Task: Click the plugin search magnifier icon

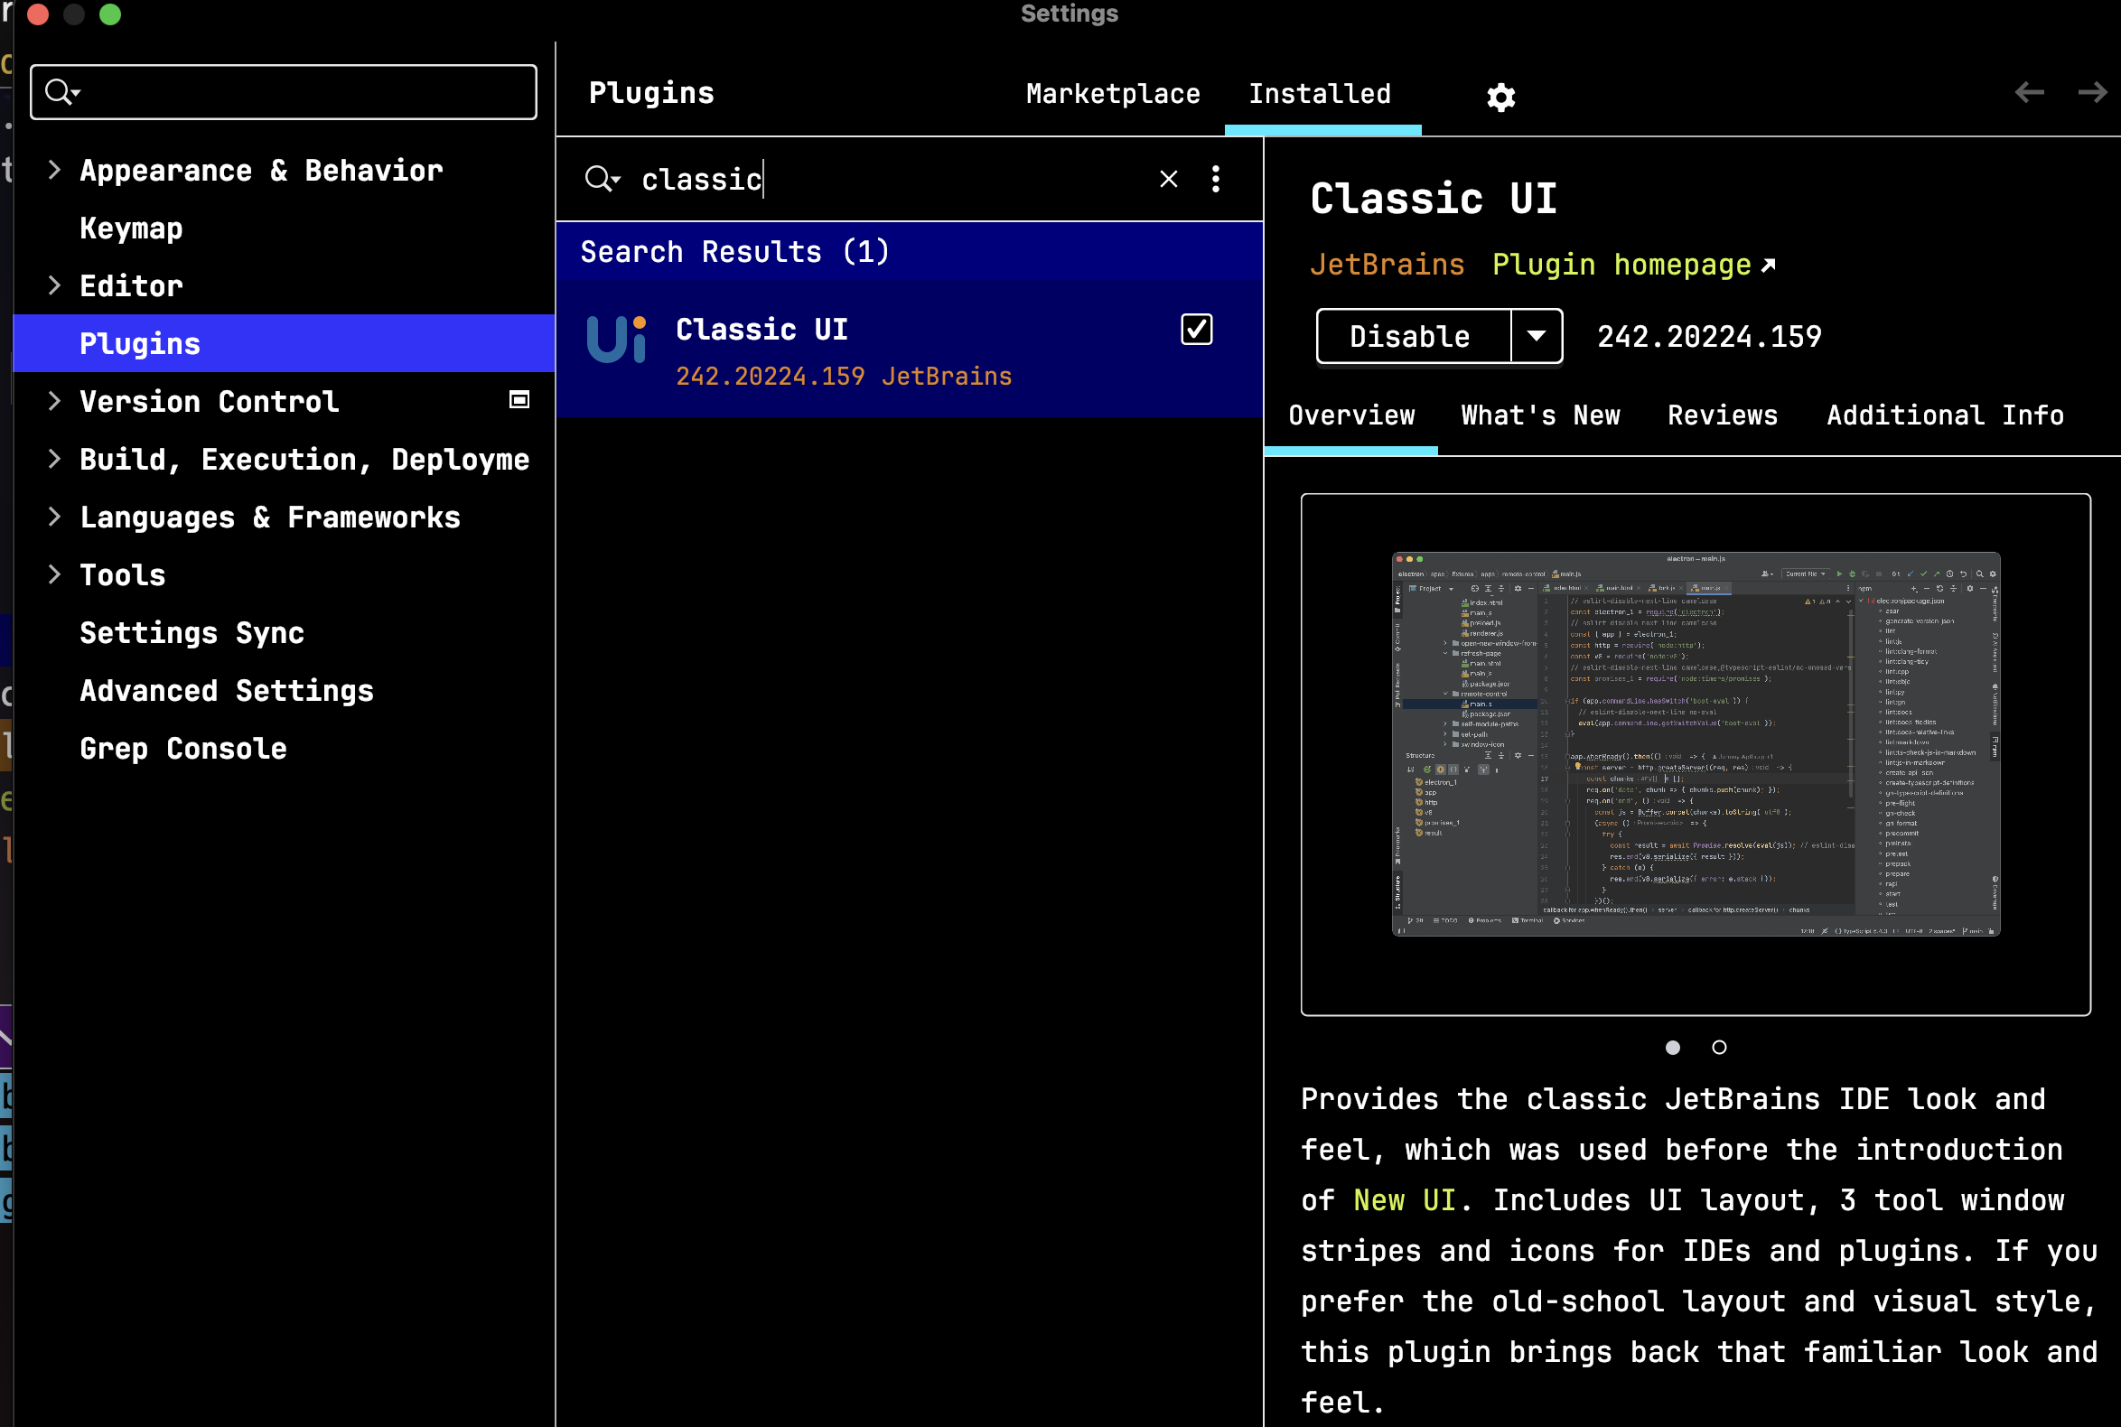Action: coord(600,180)
